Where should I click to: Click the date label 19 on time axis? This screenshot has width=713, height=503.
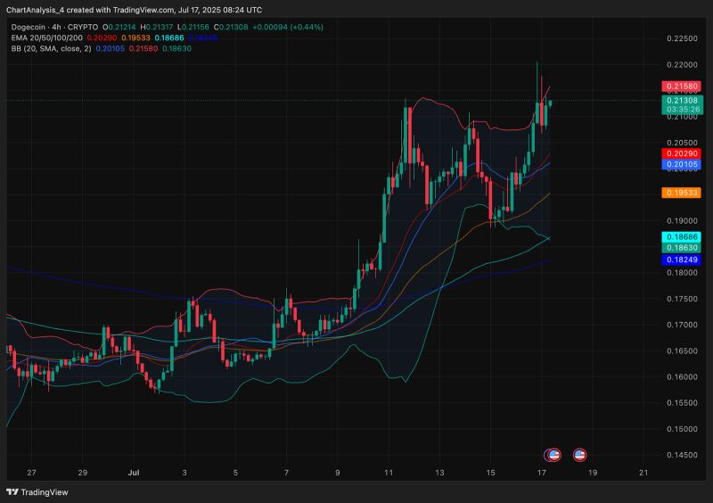click(x=593, y=473)
